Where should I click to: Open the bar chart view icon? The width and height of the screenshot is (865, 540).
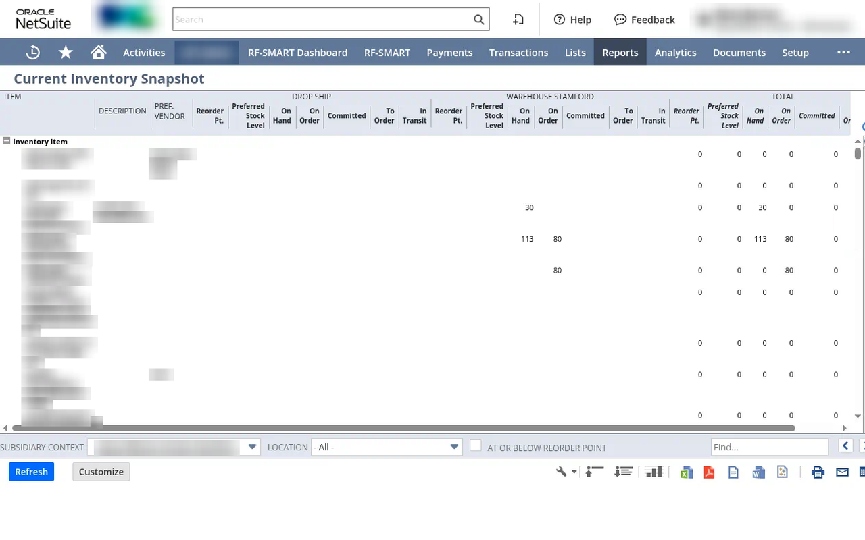coord(653,472)
